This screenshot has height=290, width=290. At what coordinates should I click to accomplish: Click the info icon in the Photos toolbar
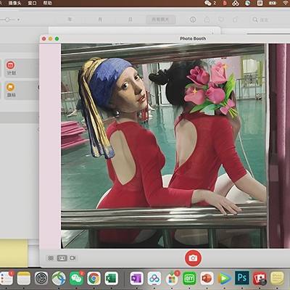193,20
